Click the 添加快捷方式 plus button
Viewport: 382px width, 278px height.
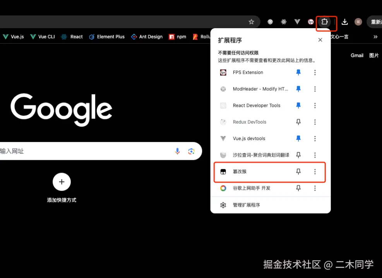62,182
